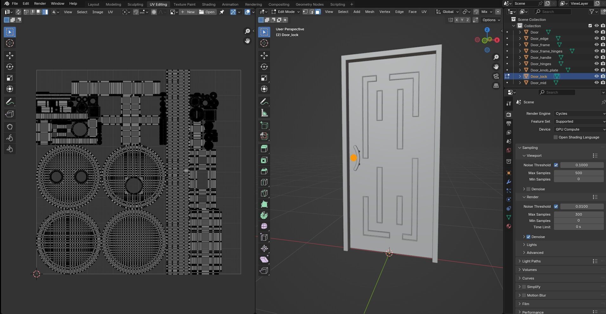The width and height of the screenshot is (606, 314).
Task: Select the Scale tool in 3D viewport
Action: click(264, 78)
